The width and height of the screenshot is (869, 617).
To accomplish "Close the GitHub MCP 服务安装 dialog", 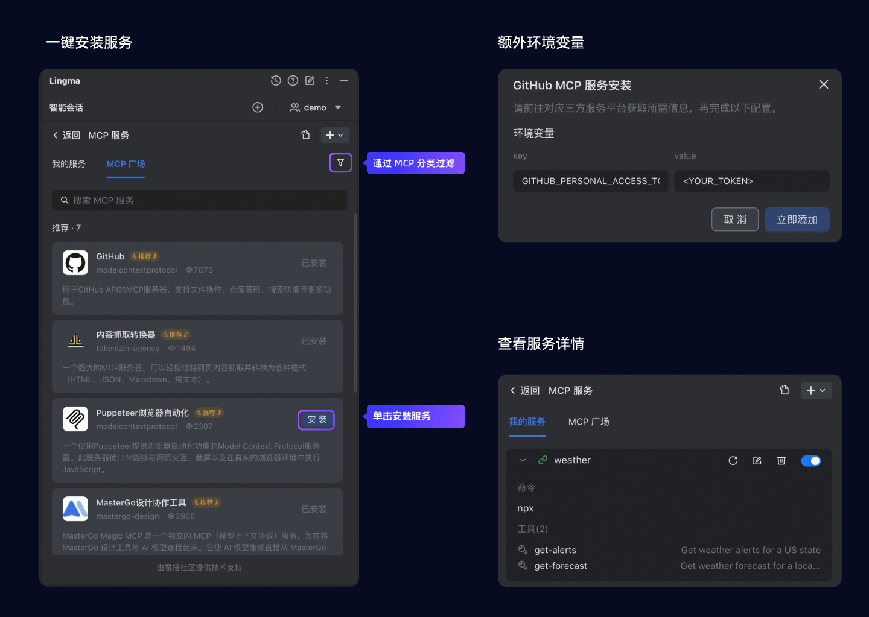I will (x=823, y=84).
